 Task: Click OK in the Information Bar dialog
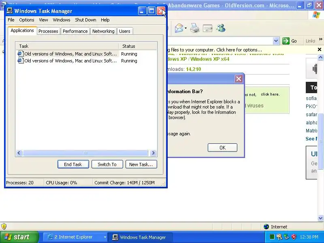pyautogui.click(x=222, y=147)
